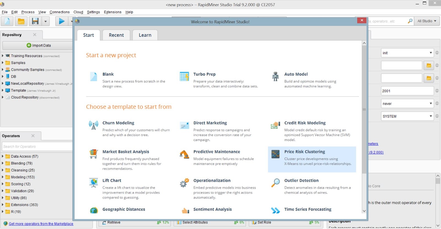Expand the Samples repository folder
This screenshot has height=229, width=441.
coord(3,63)
